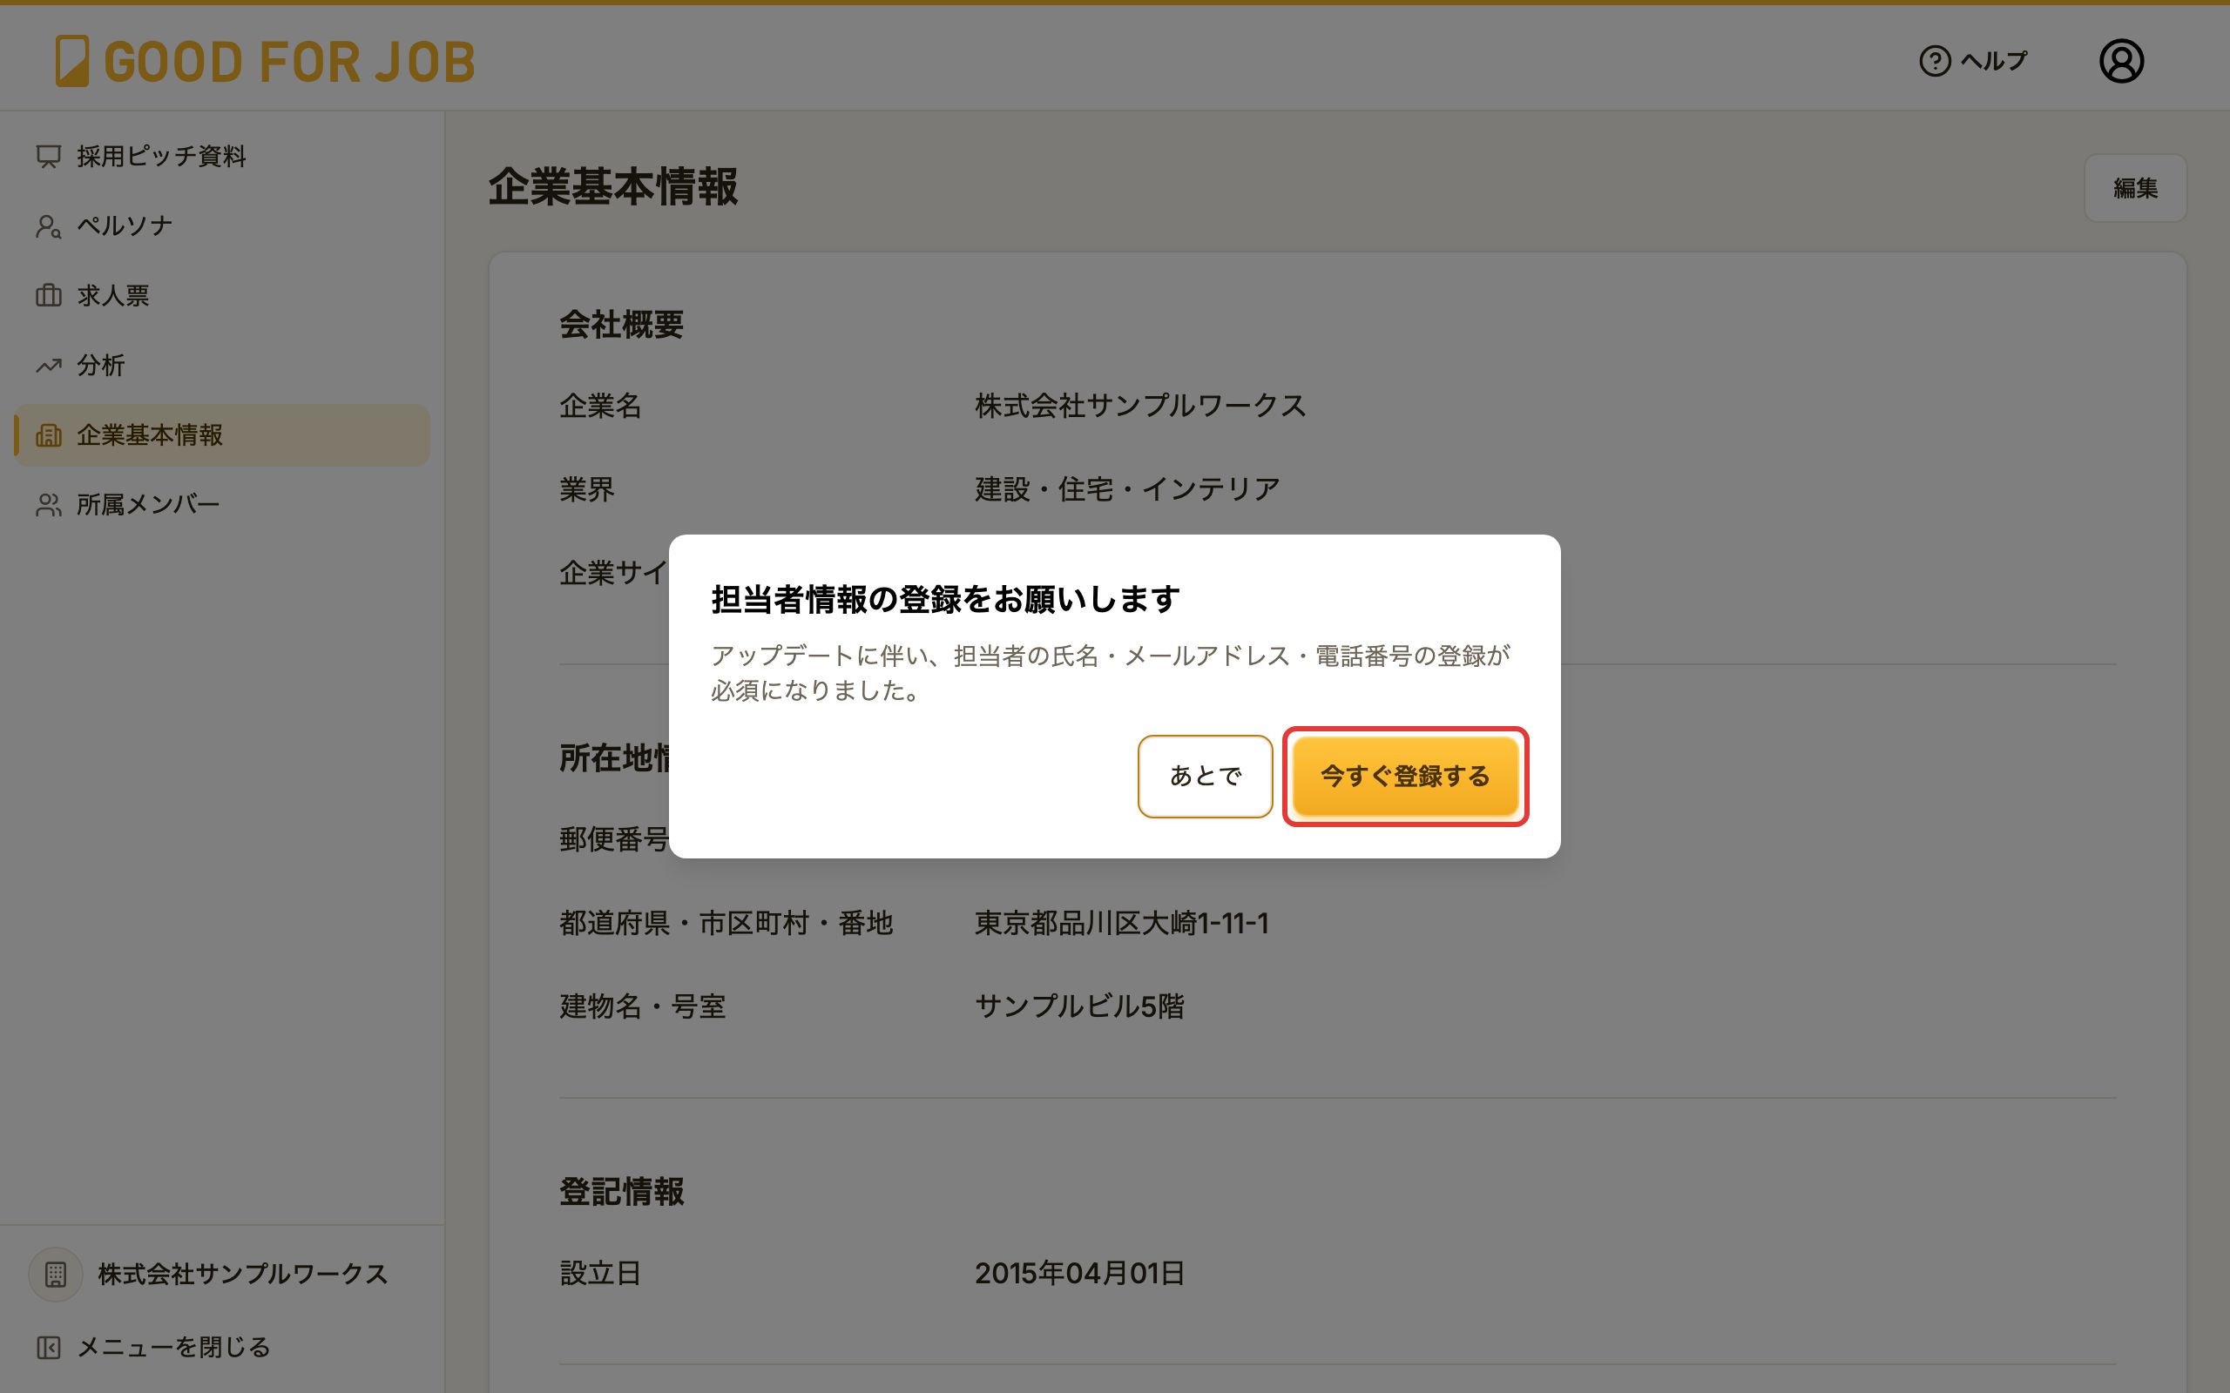Image resolution: width=2230 pixels, height=1393 pixels.
Task: Click the 企業基本情報 building icon
Action: pyautogui.click(x=49, y=434)
